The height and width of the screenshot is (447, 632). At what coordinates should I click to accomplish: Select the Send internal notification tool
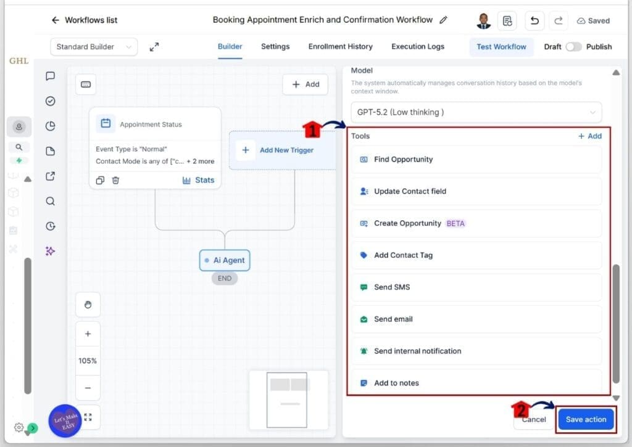[x=476, y=351]
